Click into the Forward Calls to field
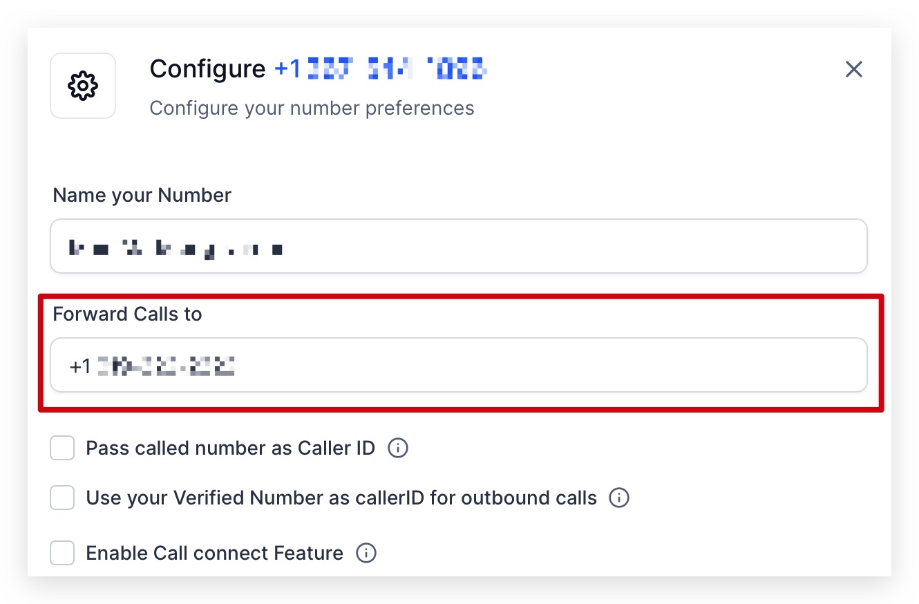The width and height of the screenshot is (919, 604). pyautogui.click(x=459, y=365)
